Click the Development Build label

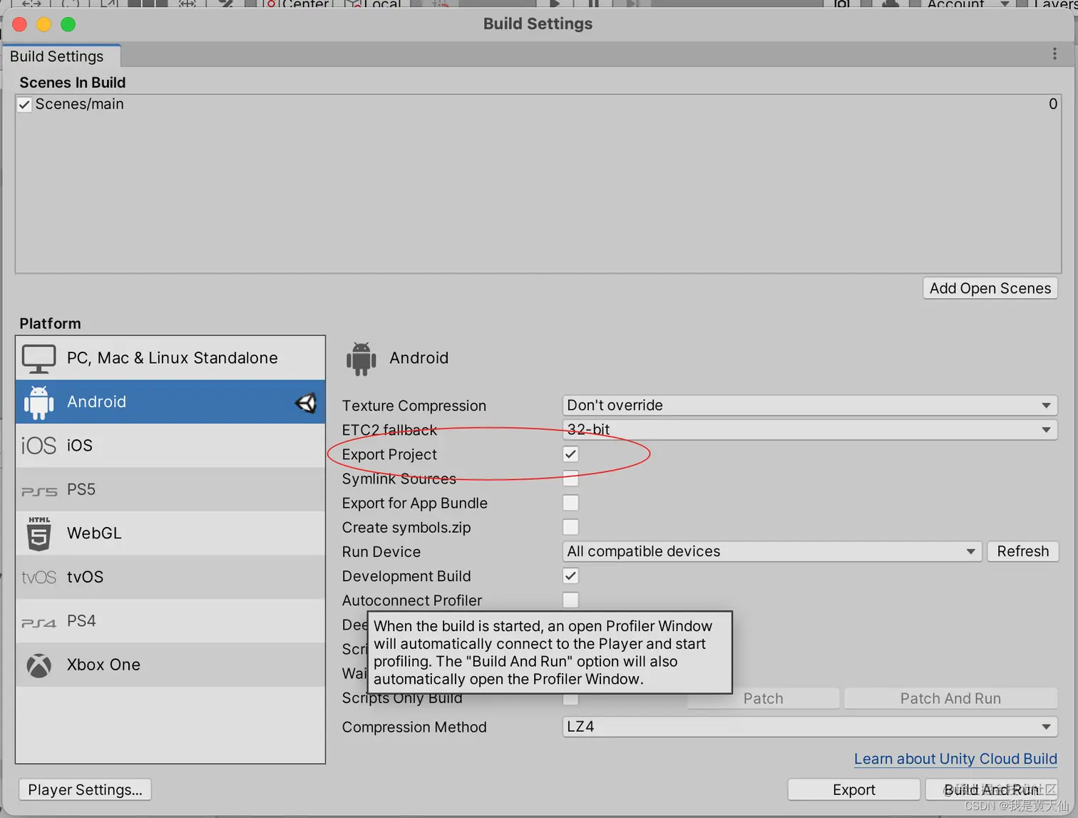click(x=406, y=576)
